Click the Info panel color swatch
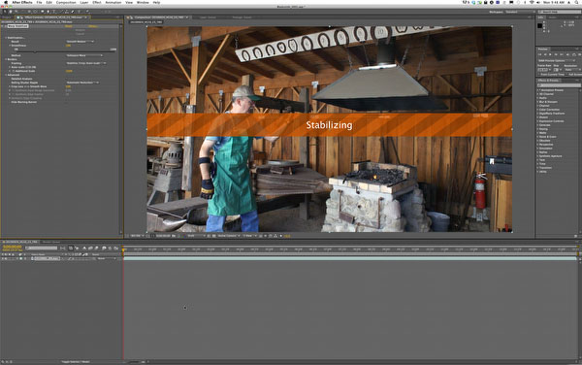Screen dimensions: 582x365 click(539, 25)
